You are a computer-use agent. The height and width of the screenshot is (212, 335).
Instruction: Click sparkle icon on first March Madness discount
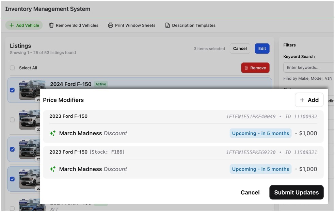[52, 133]
